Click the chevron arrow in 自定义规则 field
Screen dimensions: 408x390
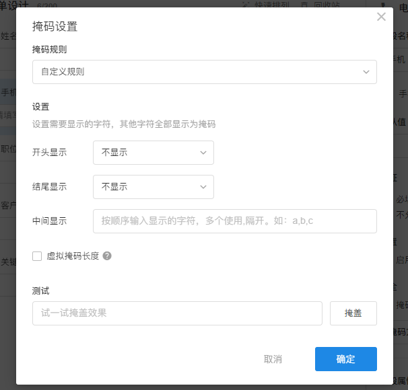tap(366, 72)
